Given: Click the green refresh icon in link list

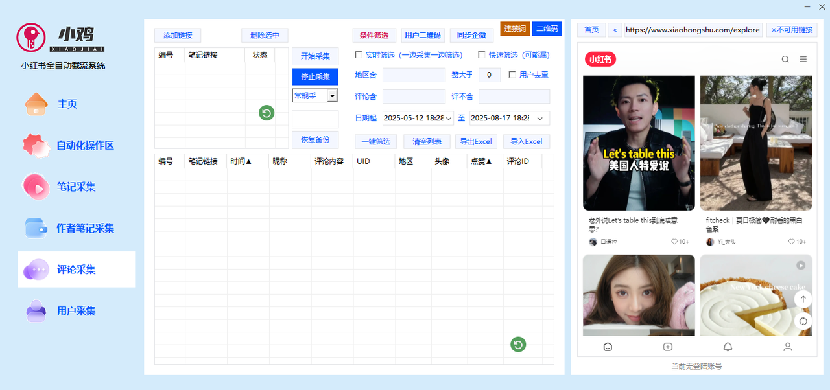Looking at the screenshot, I should point(267,113).
